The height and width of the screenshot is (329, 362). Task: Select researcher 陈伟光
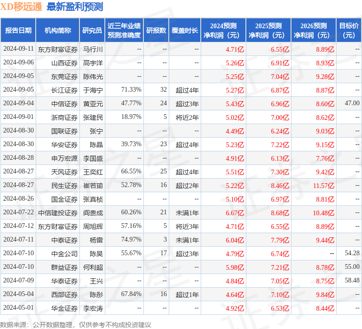(93, 77)
